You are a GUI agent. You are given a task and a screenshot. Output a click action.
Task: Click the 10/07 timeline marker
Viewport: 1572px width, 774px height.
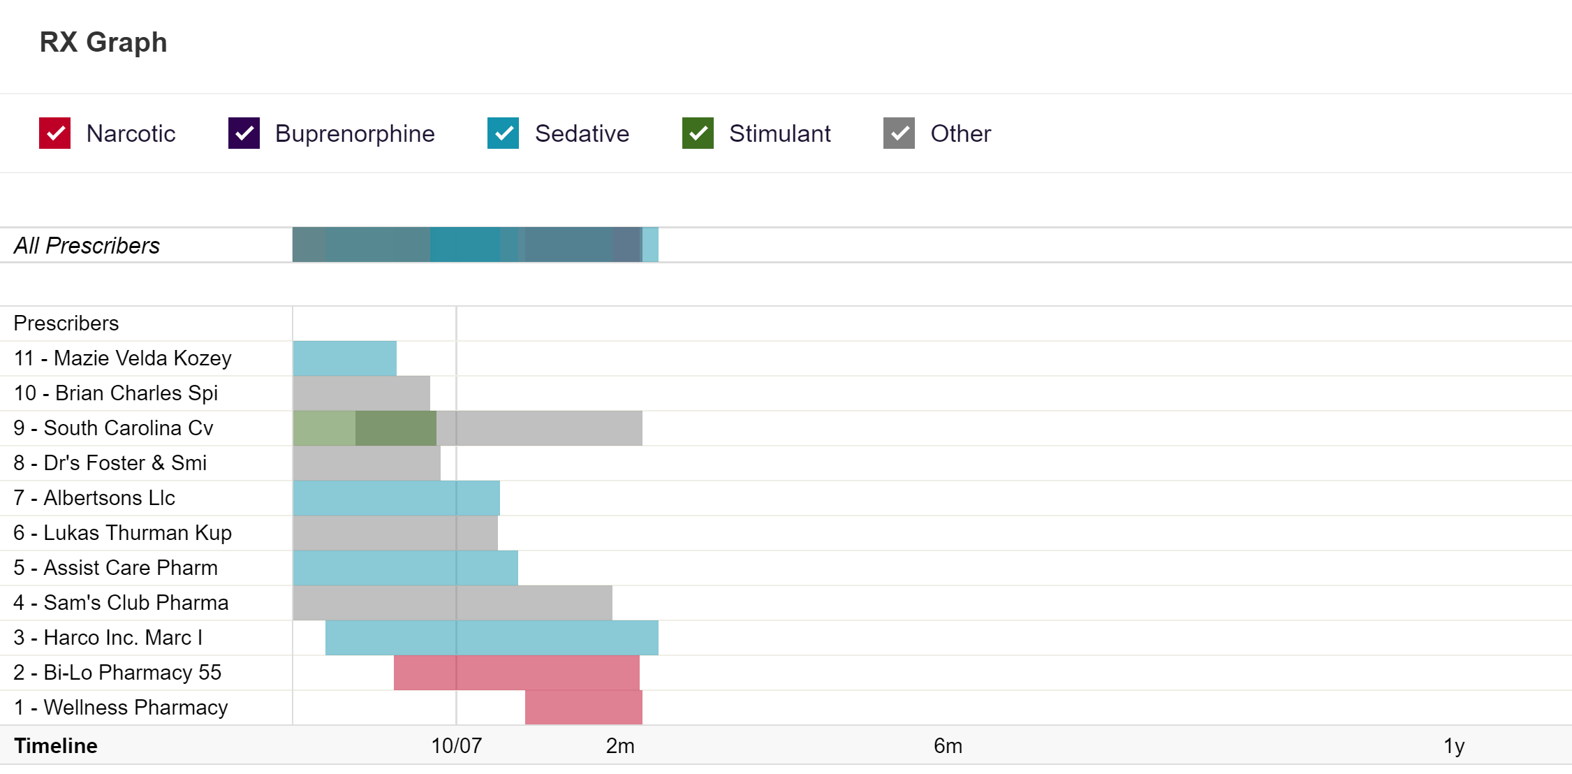456,746
